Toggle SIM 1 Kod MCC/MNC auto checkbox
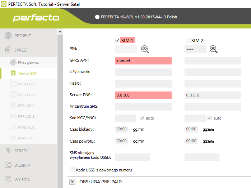The height and width of the screenshot is (188, 251). point(142,118)
